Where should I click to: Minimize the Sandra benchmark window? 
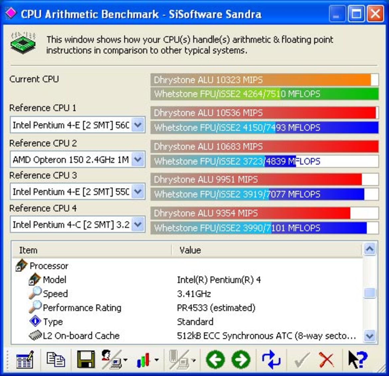tap(337, 14)
